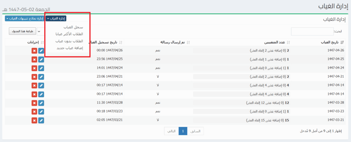This screenshot has height=142, width=351.
Task: Select إضافة غياب جديد menu option
Action: pyautogui.click(x=70, y=48)
